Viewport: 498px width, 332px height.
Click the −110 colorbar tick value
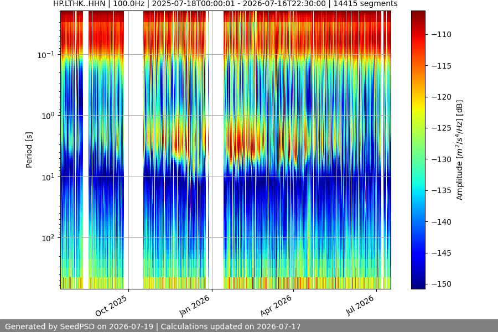442,34
